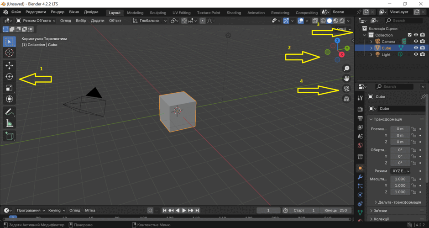This screenshot has width=429, height=228.
Task: Jump to the timeline end frame
Action: click(x=197, y=211)
